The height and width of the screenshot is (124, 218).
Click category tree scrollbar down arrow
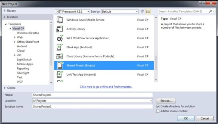(x=51, y=83)
